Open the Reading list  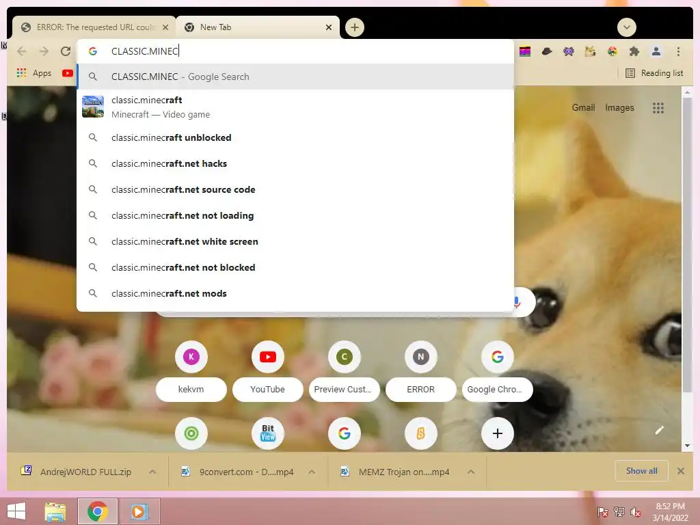click(654, 72)
